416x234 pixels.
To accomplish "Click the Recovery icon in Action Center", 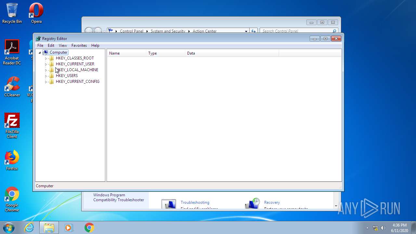I will [253, 204].
